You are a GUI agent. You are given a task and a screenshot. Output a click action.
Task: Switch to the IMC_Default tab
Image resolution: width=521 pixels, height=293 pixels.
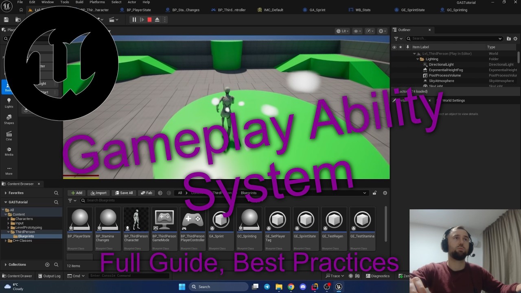point(273,10)
